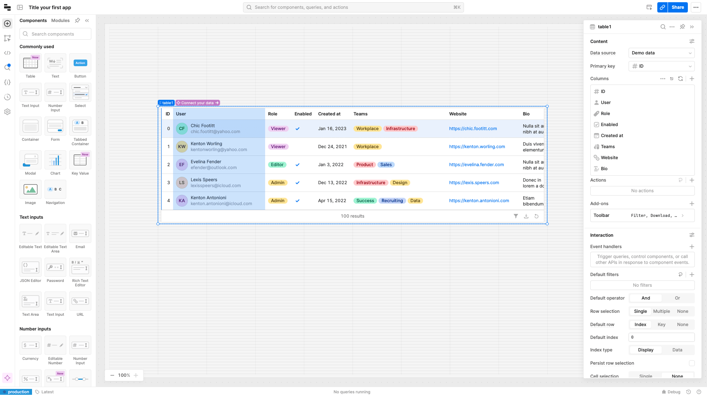Viewport: 707px width, 397px height.
Task: Open the Code panel icon in sidebar
Action: [x=7, y=53]
